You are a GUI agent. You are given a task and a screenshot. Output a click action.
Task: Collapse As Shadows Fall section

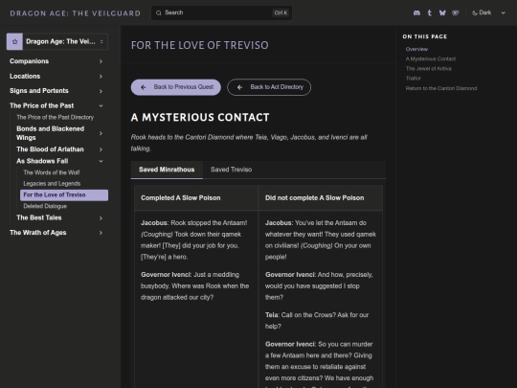point(101,161)
